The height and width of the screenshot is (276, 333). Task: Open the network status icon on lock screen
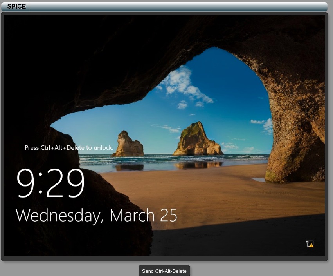tap(310, 244)
